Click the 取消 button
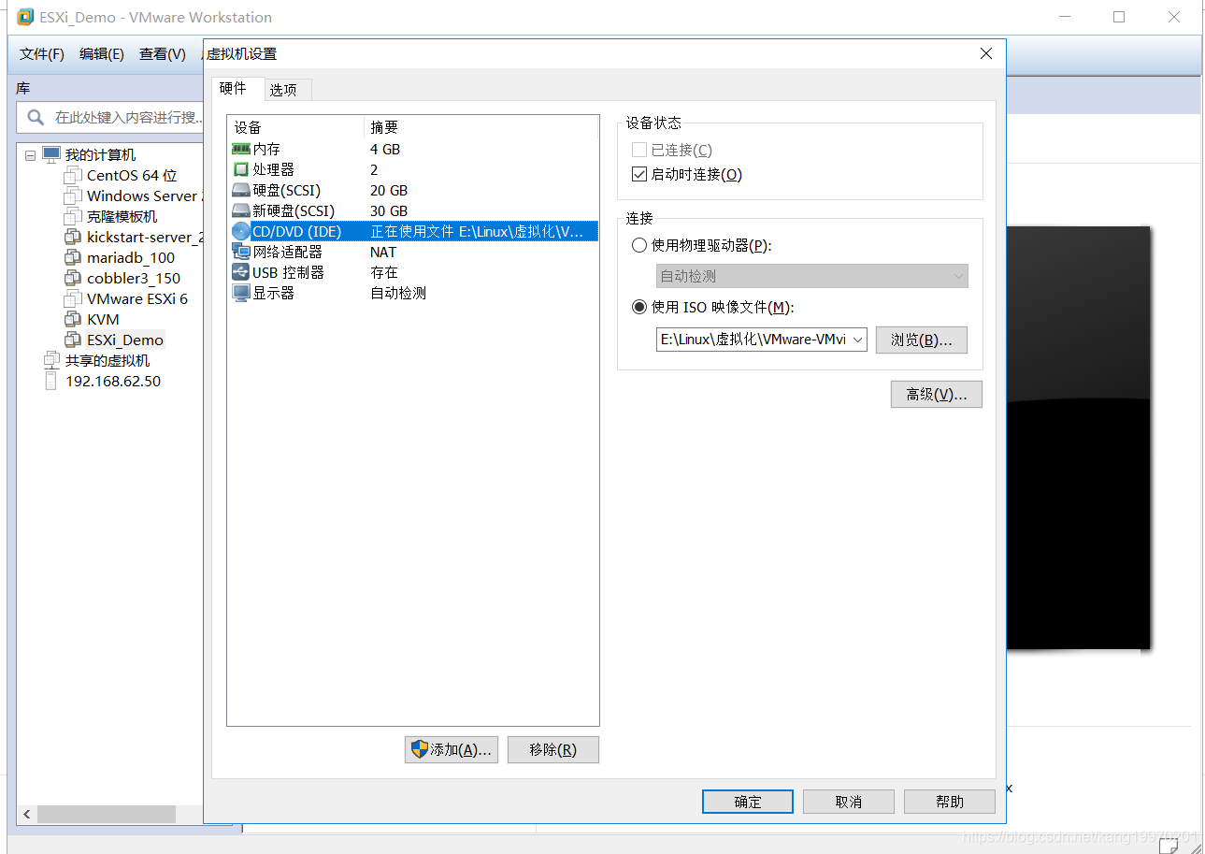This screenshot has width=1205, height=854. coord(849,802)
